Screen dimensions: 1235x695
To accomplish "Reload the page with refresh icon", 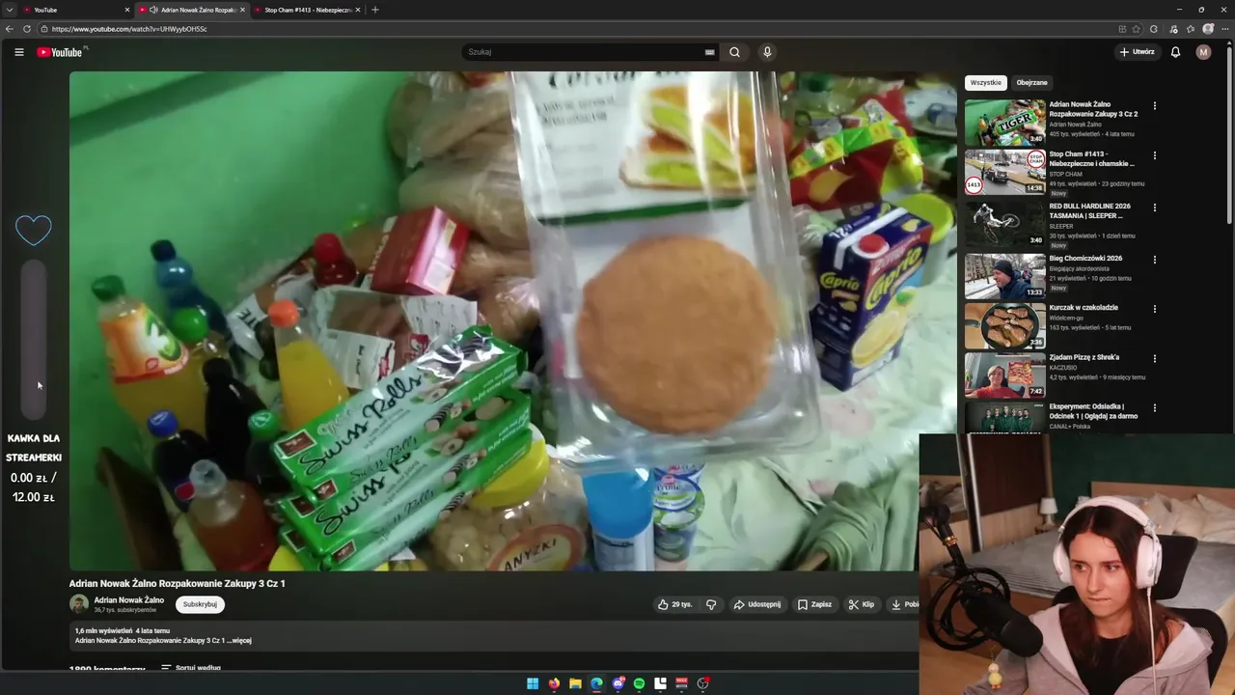I will pyautogui.click(x=27, y=29).
